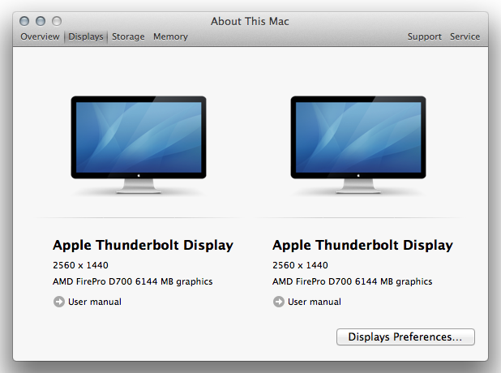
Task: Open User manual link for right display
Action: coord(315,302)
